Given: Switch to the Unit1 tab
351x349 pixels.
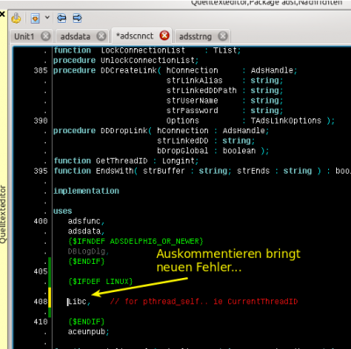Looking at the screenshot, I should (x=25, y=37).
